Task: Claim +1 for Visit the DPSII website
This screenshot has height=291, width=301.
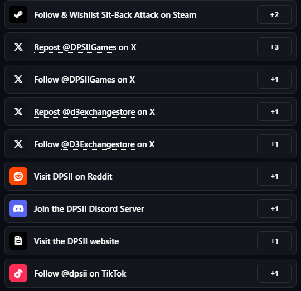Action: pos(274,241)
